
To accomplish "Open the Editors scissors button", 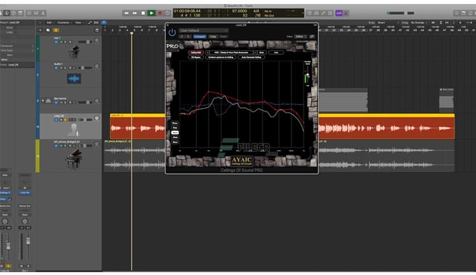I will click(43, 13).
